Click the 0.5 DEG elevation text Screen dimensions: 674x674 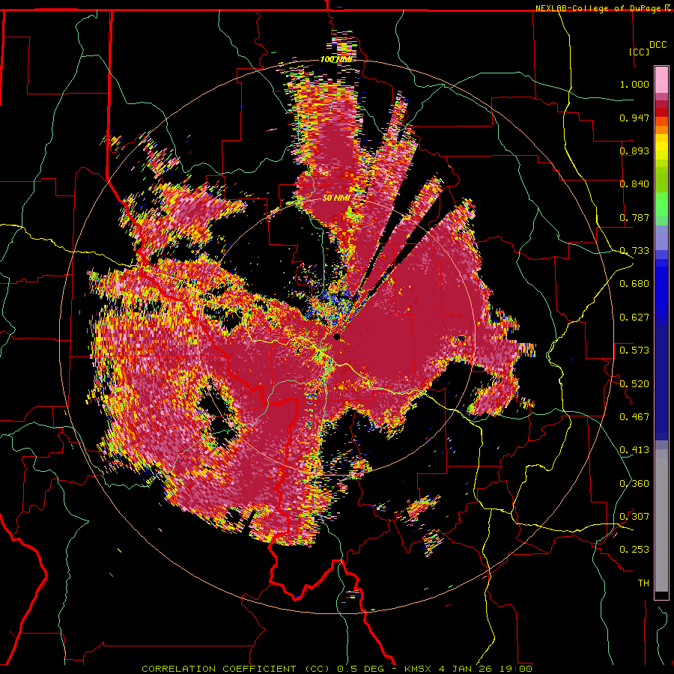point(359,669)
